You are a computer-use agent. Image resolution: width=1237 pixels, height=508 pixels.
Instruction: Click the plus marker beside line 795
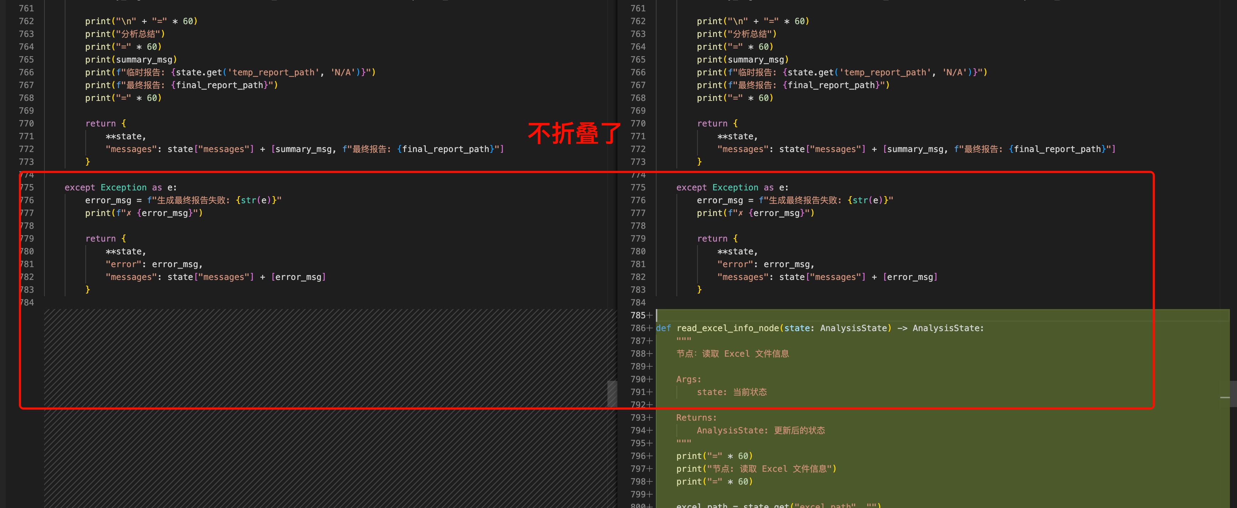650,443
